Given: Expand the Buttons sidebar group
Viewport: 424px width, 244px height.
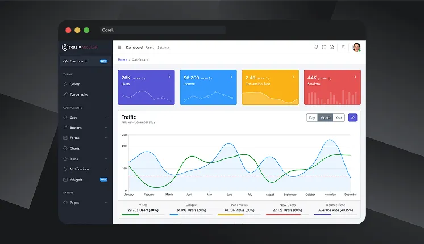Looking at the screenshot, I should (x=85, y=128).
